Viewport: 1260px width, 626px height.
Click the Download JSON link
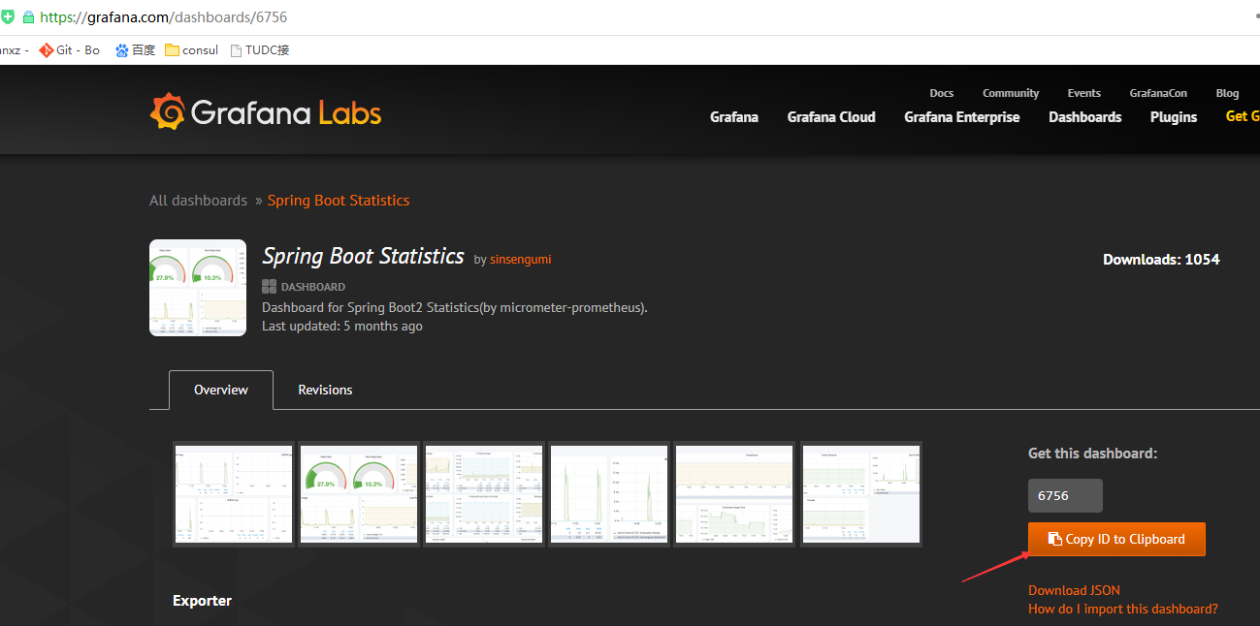coord(1074,590)
